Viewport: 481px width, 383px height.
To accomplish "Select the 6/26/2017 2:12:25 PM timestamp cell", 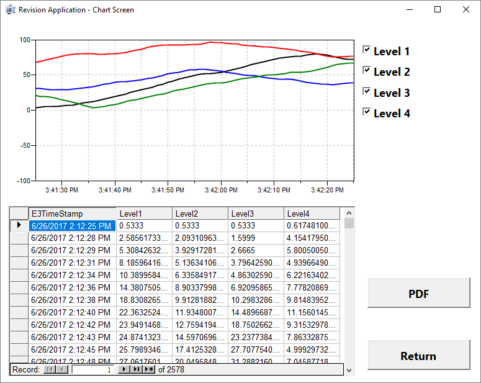I will [x=72, y=226].
